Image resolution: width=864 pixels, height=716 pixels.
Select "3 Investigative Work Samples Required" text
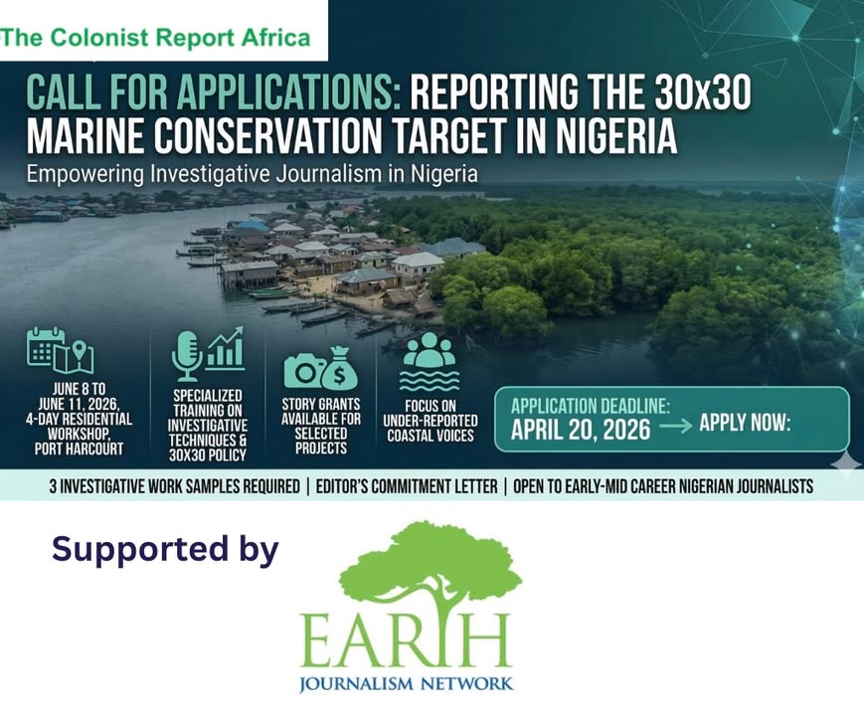click(174, 487)
